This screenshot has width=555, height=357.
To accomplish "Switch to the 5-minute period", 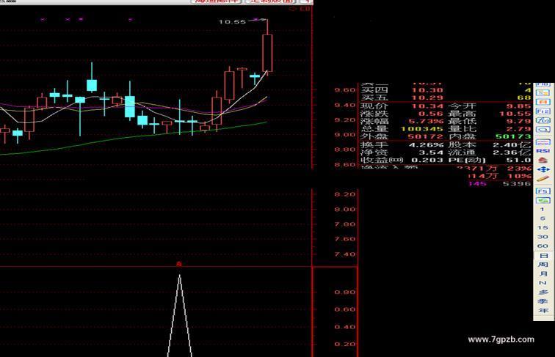I will click(543, 218).
